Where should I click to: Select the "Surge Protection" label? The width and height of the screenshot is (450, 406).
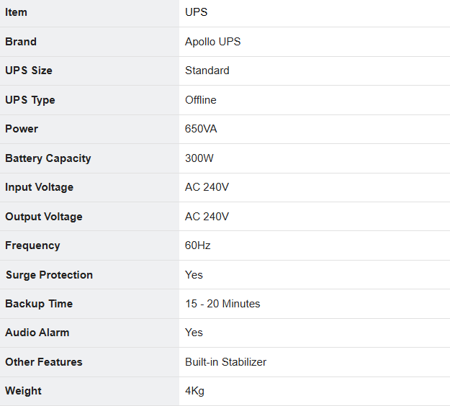pos(49,275)
